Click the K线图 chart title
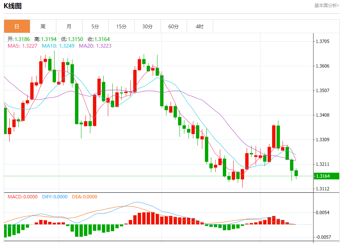343x243 pixels. pyautogui.click(x=13, y=6)
